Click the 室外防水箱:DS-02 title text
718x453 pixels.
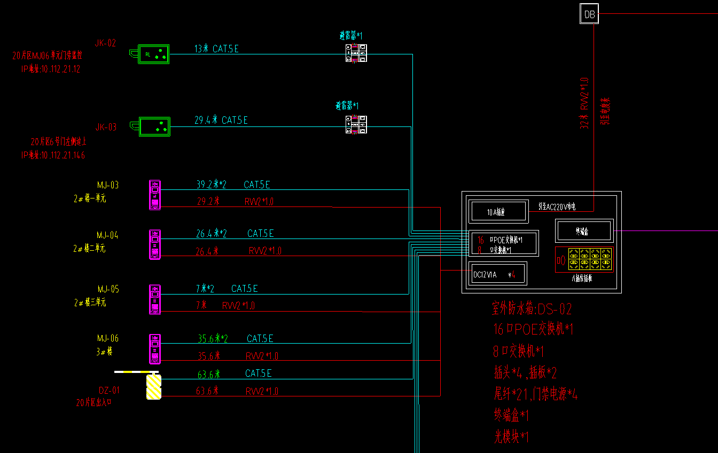pyautogui.click(x=532, y=309)
